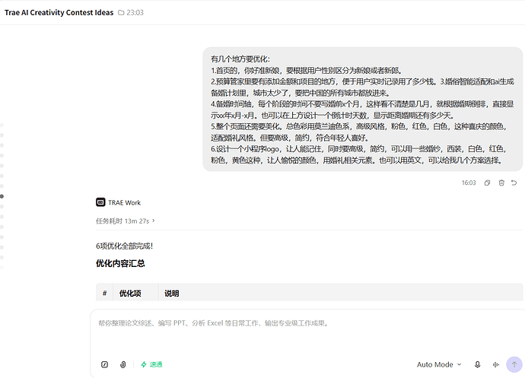Click the undo arrow under the message

514,183
